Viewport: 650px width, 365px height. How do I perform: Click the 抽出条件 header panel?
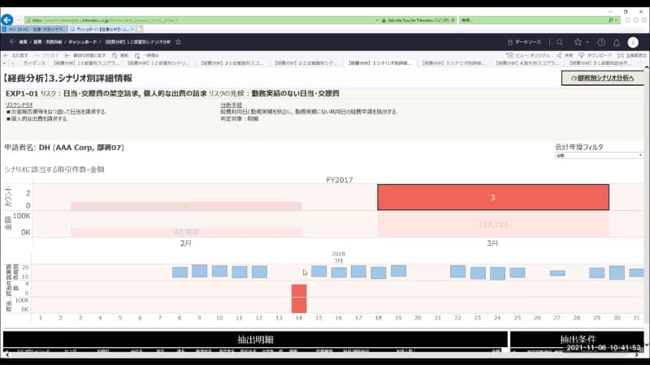578,339
